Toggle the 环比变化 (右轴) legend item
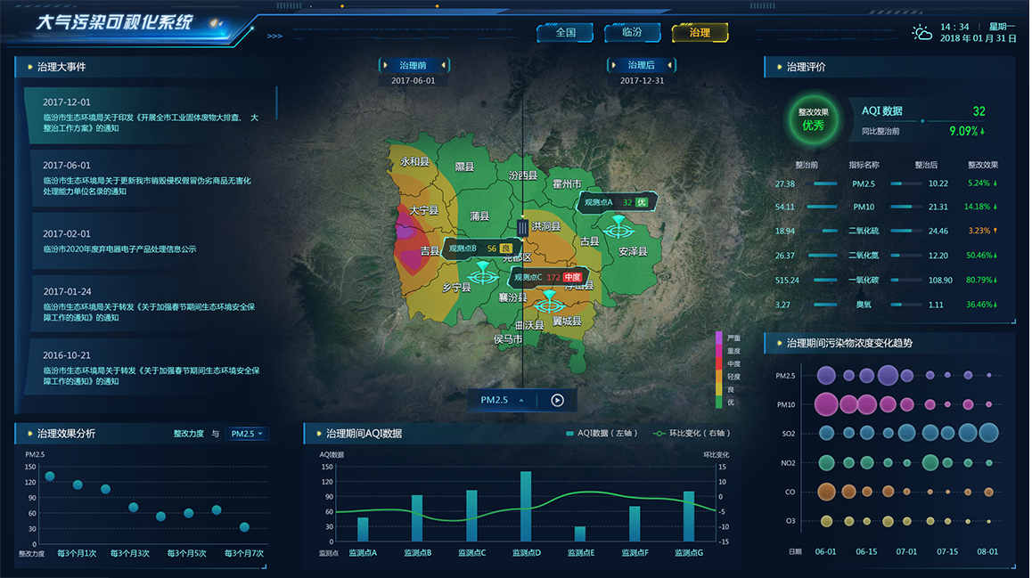Screen dimensions: 1032x578 point(691,434)
